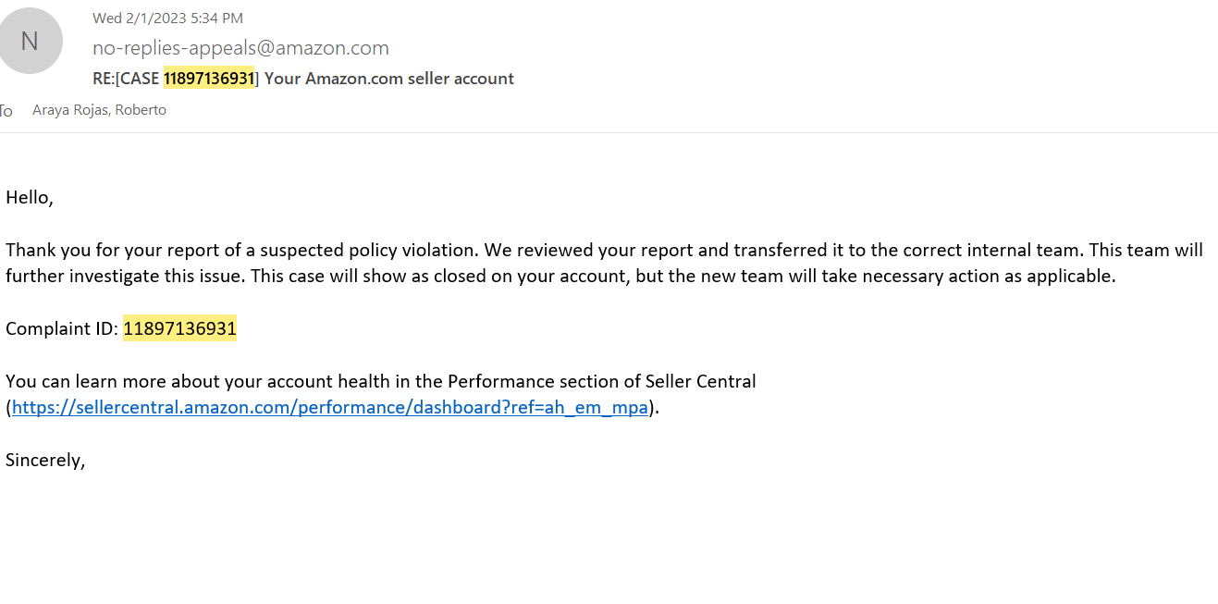The height and width of the screenshot is (604, 1218).
Task: Click the highlighted case number in subject
Action: pos(209,79)
